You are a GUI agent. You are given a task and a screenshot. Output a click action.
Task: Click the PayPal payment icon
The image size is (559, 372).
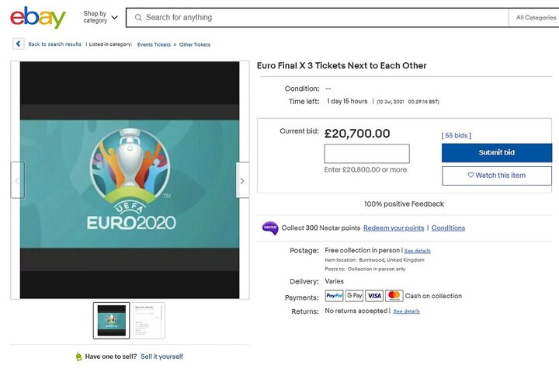pyautogui.click(x=334, y=296)
